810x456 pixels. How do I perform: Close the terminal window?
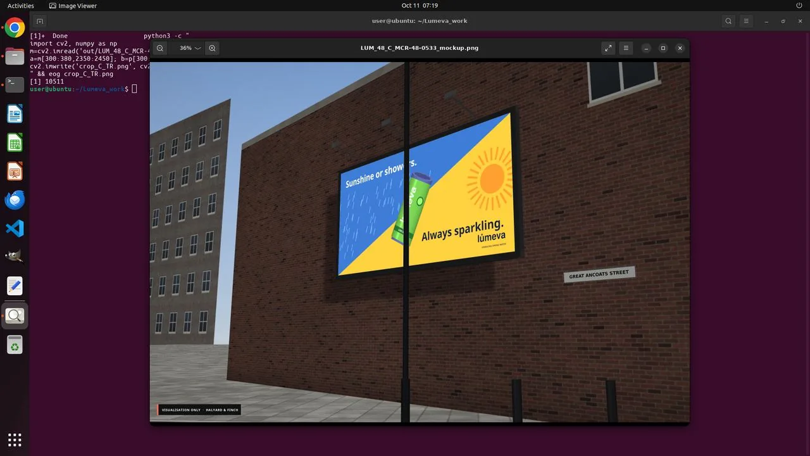(x=800, y=21)
